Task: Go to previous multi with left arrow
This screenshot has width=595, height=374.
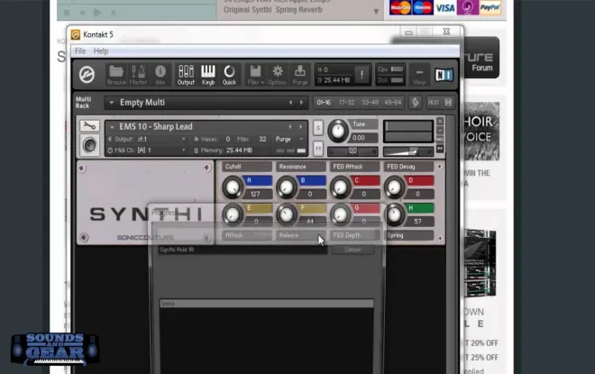Action: (290, 103)
